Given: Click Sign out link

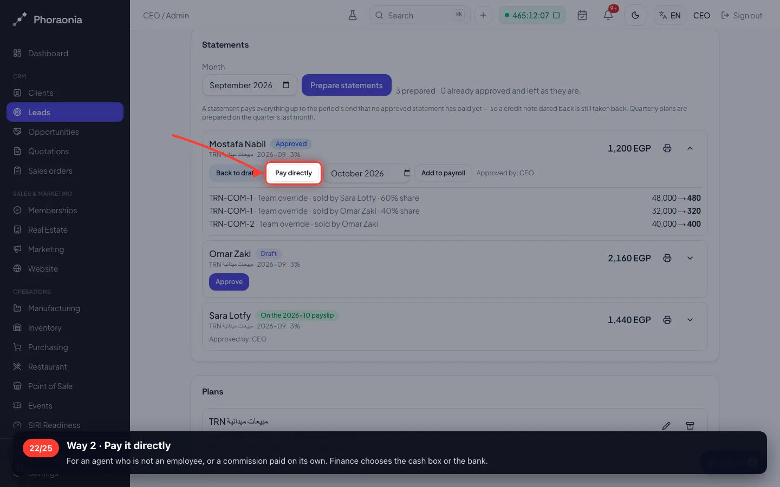Looking at the screenshot, I should (742, 15).
